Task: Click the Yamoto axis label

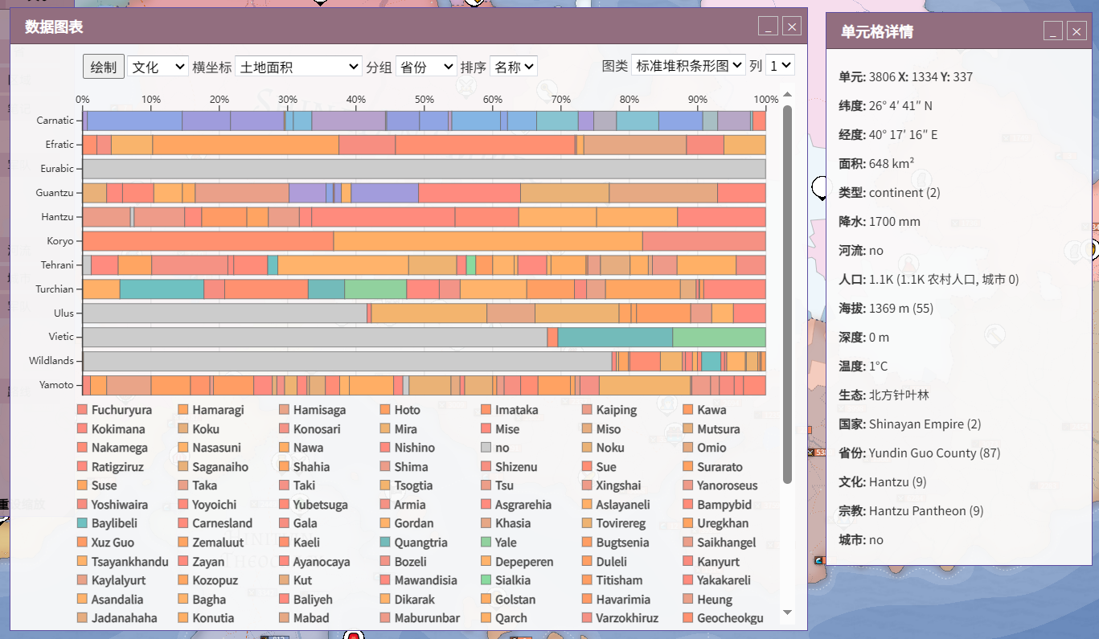Action: [56, 385]
